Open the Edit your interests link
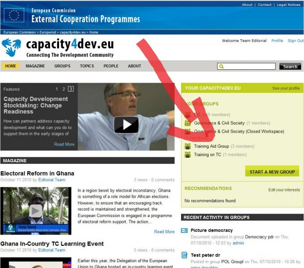 click(x=284, y=190)
